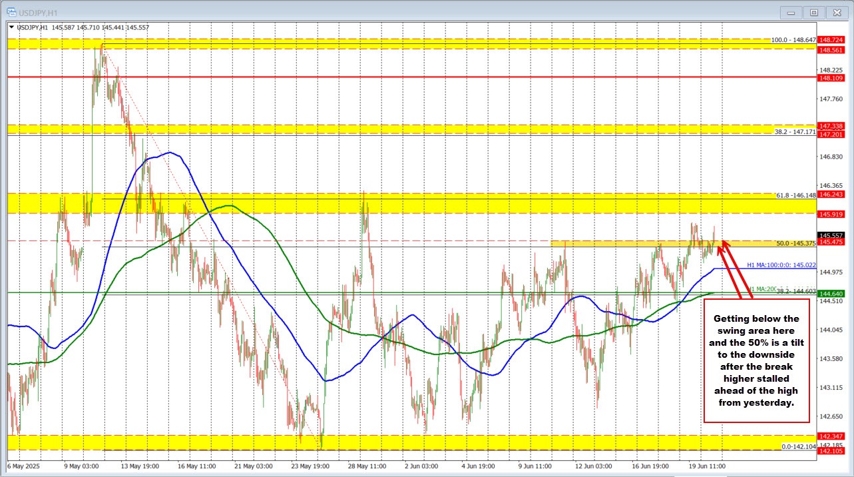Screen dimensions: 854x477
Task: Click the chart symbol icon in the title bar
Action: [x=11, y=12]
